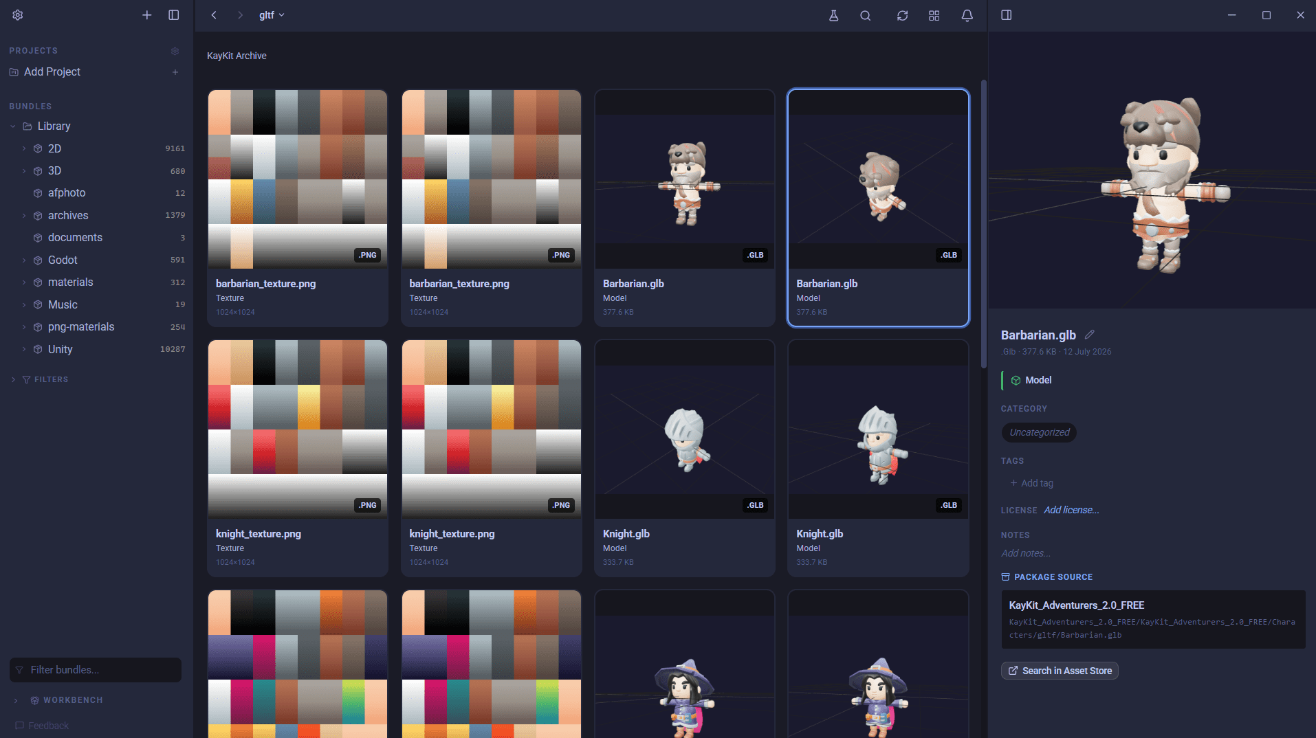Refresh the library with sync icon
The width and height of the screenshot is (1316, 738).
coord(902,15)
